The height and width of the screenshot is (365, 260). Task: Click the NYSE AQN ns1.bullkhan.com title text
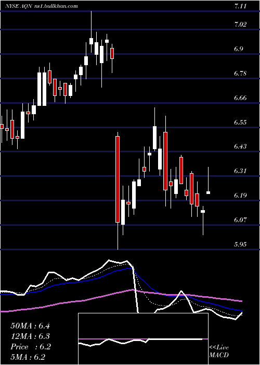point(42,6)
